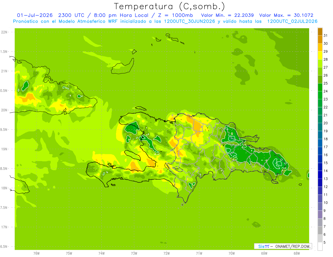Screen dimensions: 333x257
Task: Click the "71W" longitude label
Action: tap(199, 253)
